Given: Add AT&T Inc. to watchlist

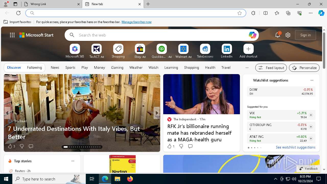Looking at the screenshot, I should pos(311,139).
